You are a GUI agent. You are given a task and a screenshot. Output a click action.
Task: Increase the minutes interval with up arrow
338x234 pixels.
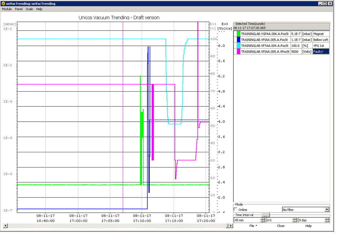click(x=263, y=219)
